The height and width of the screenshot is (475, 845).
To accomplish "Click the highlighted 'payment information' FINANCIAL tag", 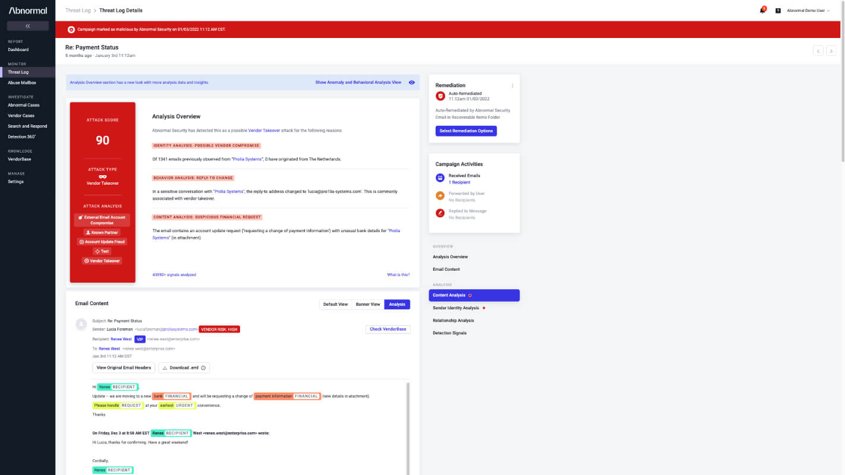I will (x=287, y=396).
